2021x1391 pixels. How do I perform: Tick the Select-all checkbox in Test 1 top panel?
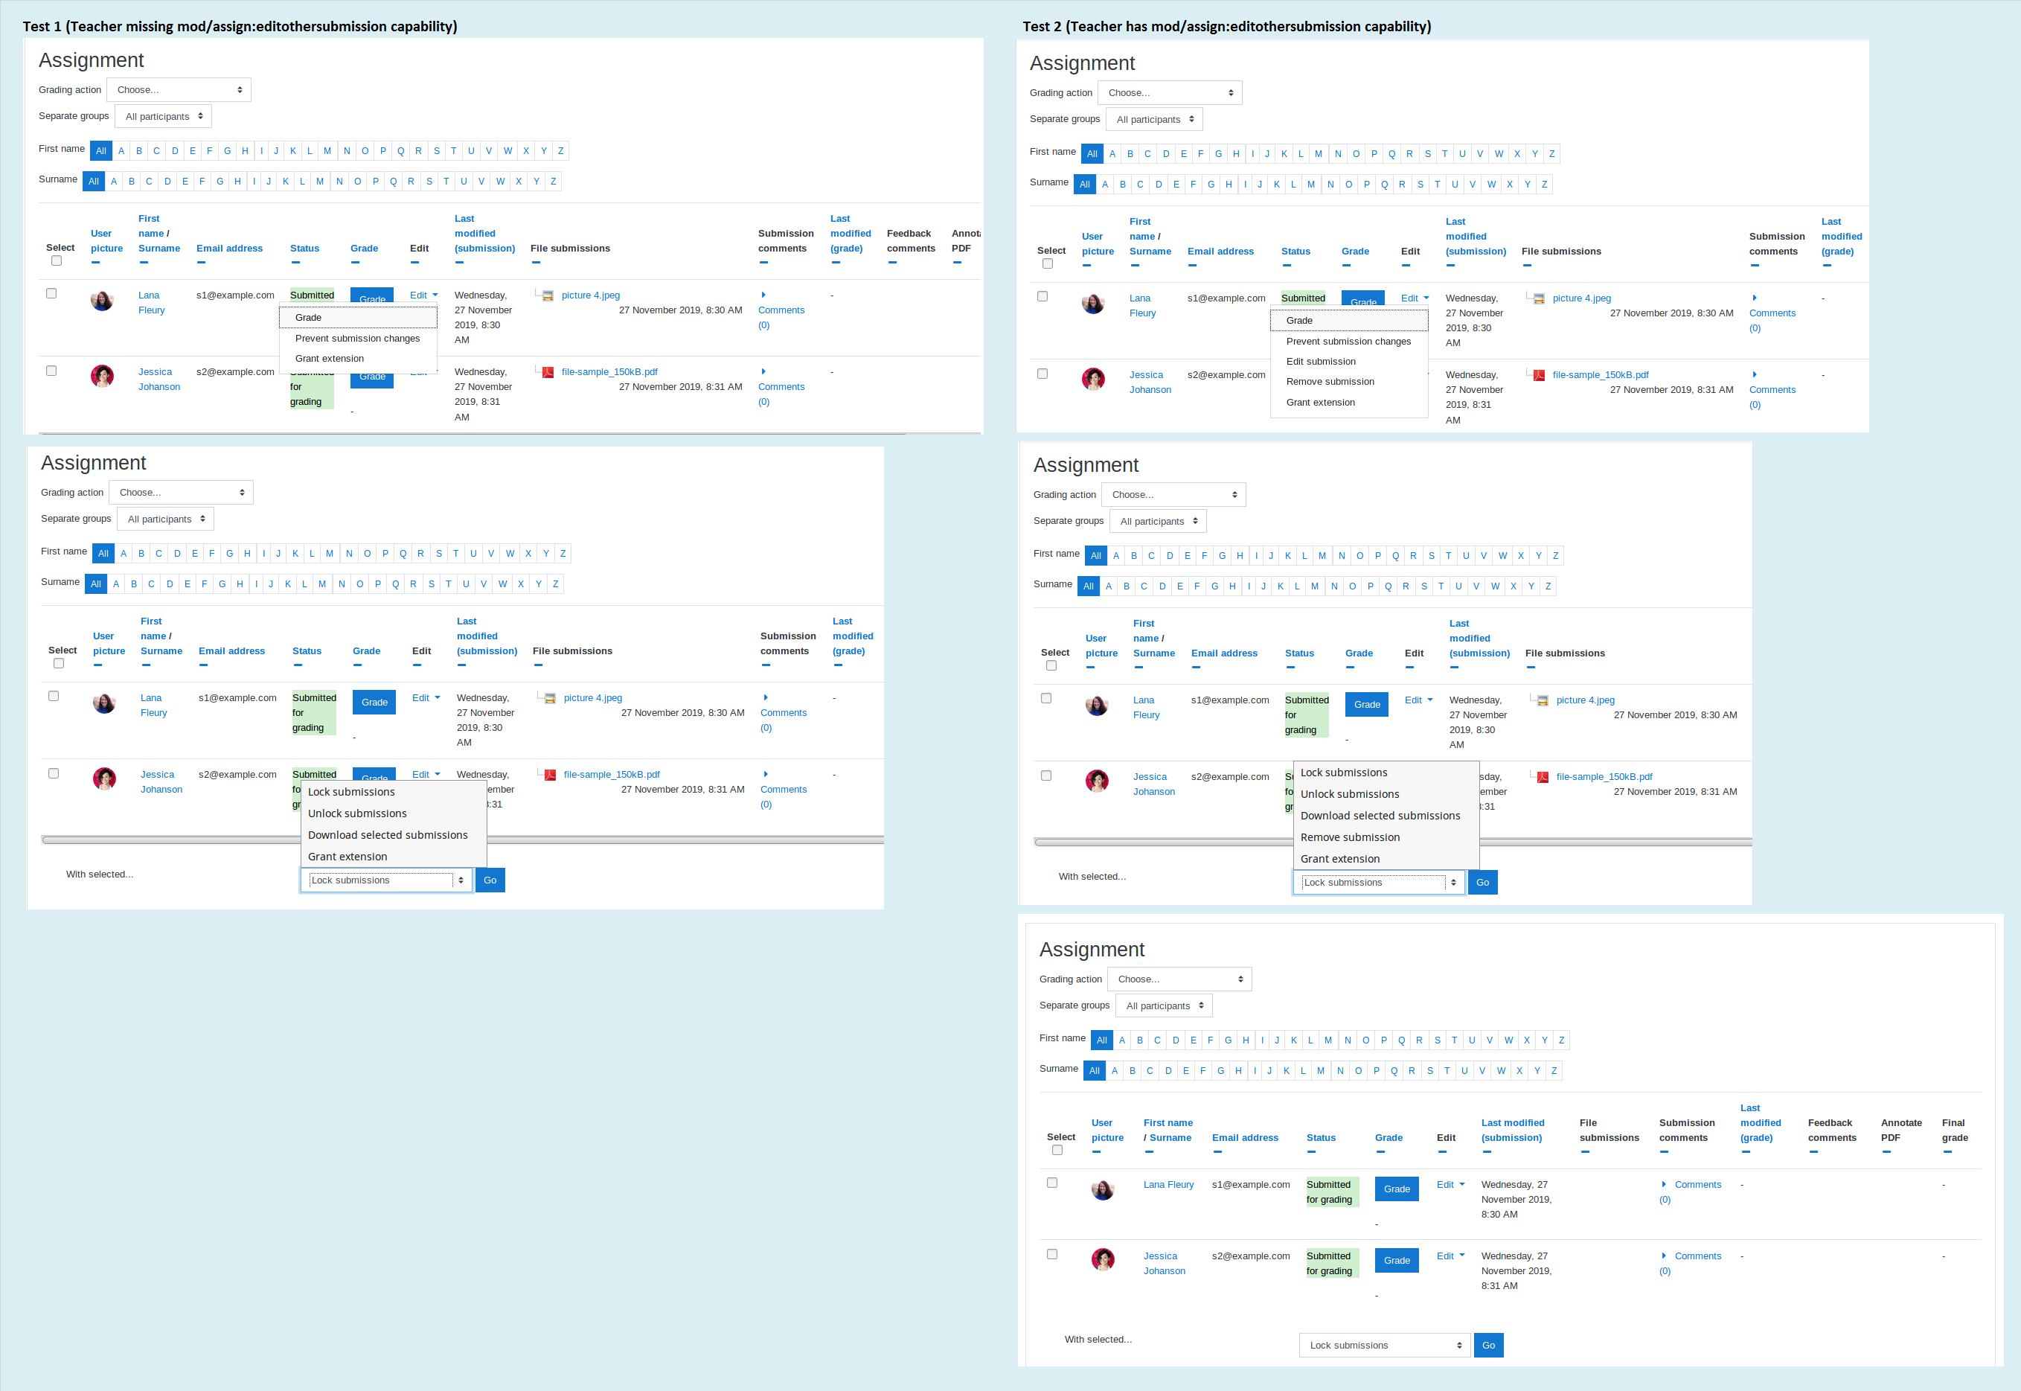pyautogui.click(x=57, y=260)
